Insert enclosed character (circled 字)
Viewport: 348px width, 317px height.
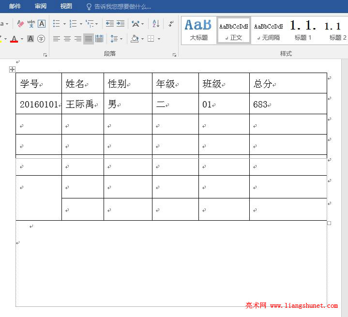41,39
